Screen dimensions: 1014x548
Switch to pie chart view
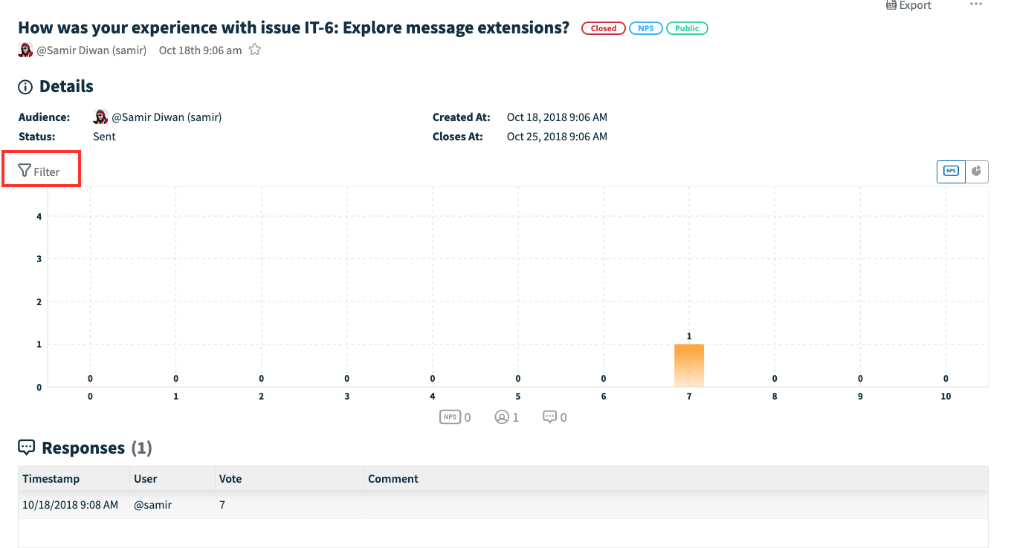coord(976,171)
